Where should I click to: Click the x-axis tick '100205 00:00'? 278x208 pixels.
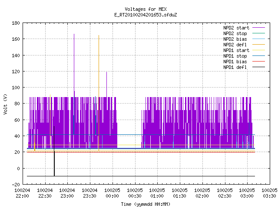pos(112,193)
